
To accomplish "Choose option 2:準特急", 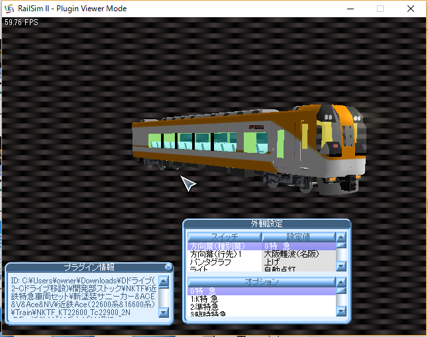I will point(262,307).
